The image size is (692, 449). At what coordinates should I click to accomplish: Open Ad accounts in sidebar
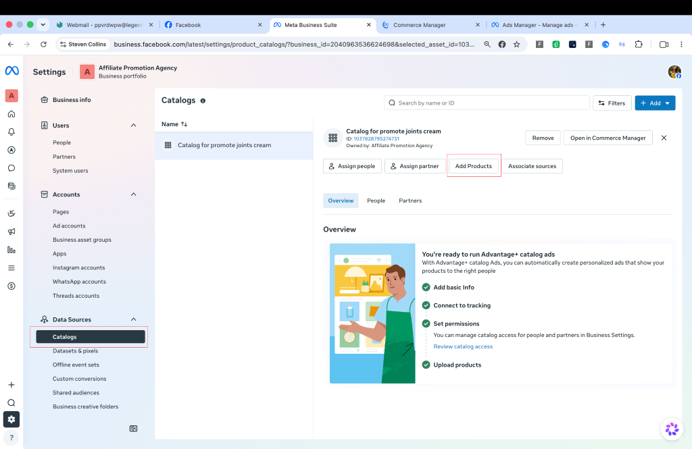pyautogui.click(x=69, y=226)
